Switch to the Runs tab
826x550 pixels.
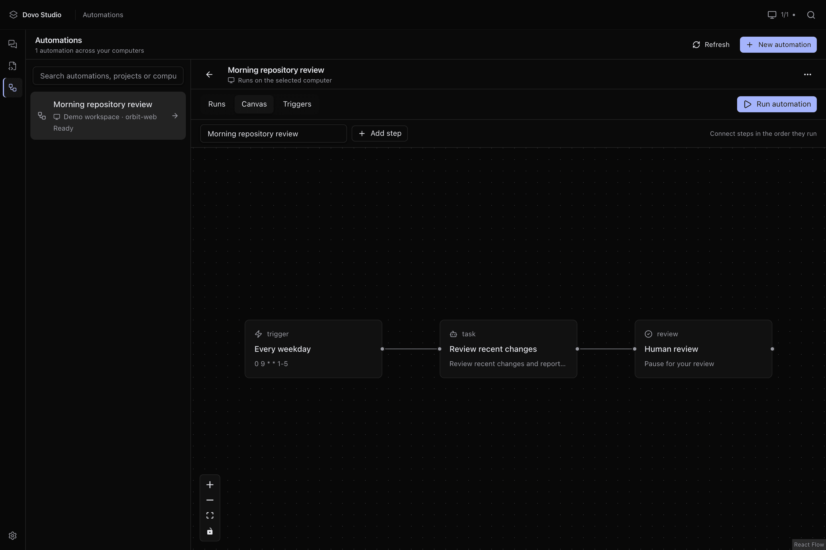217,104
